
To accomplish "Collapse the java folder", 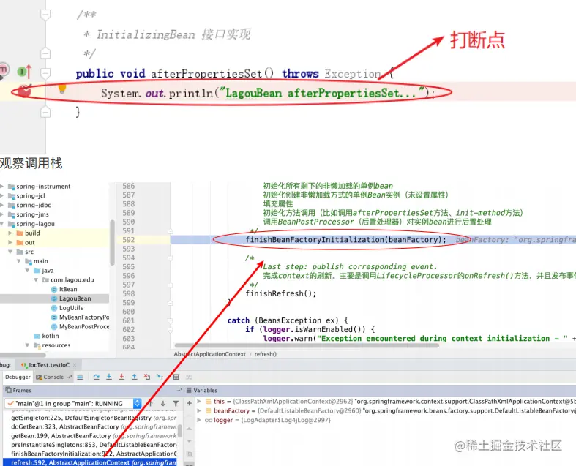I will 27,271.
